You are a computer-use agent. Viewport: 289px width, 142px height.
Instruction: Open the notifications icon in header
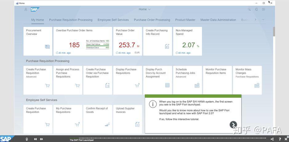(x=263, y=9)
